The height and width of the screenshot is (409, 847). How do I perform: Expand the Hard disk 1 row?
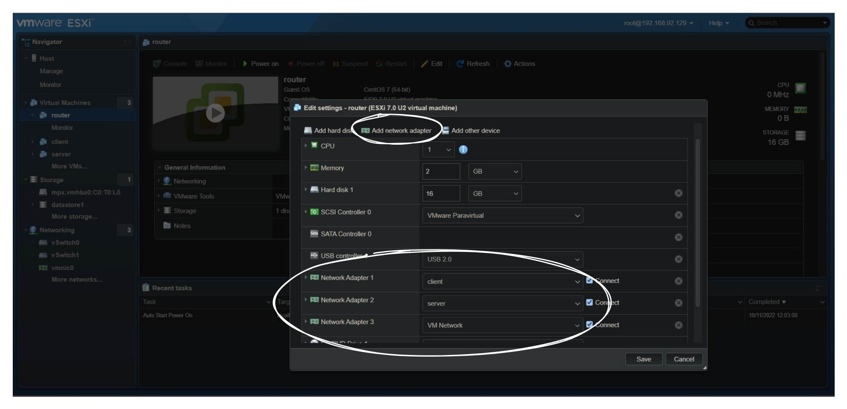[x=306, y=189]
